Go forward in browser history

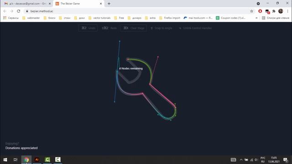coord(12,11)
